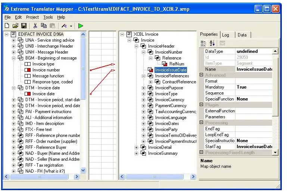
Task: Click the document icon beside XCBL Invoice
Action: tap(129, 34)
